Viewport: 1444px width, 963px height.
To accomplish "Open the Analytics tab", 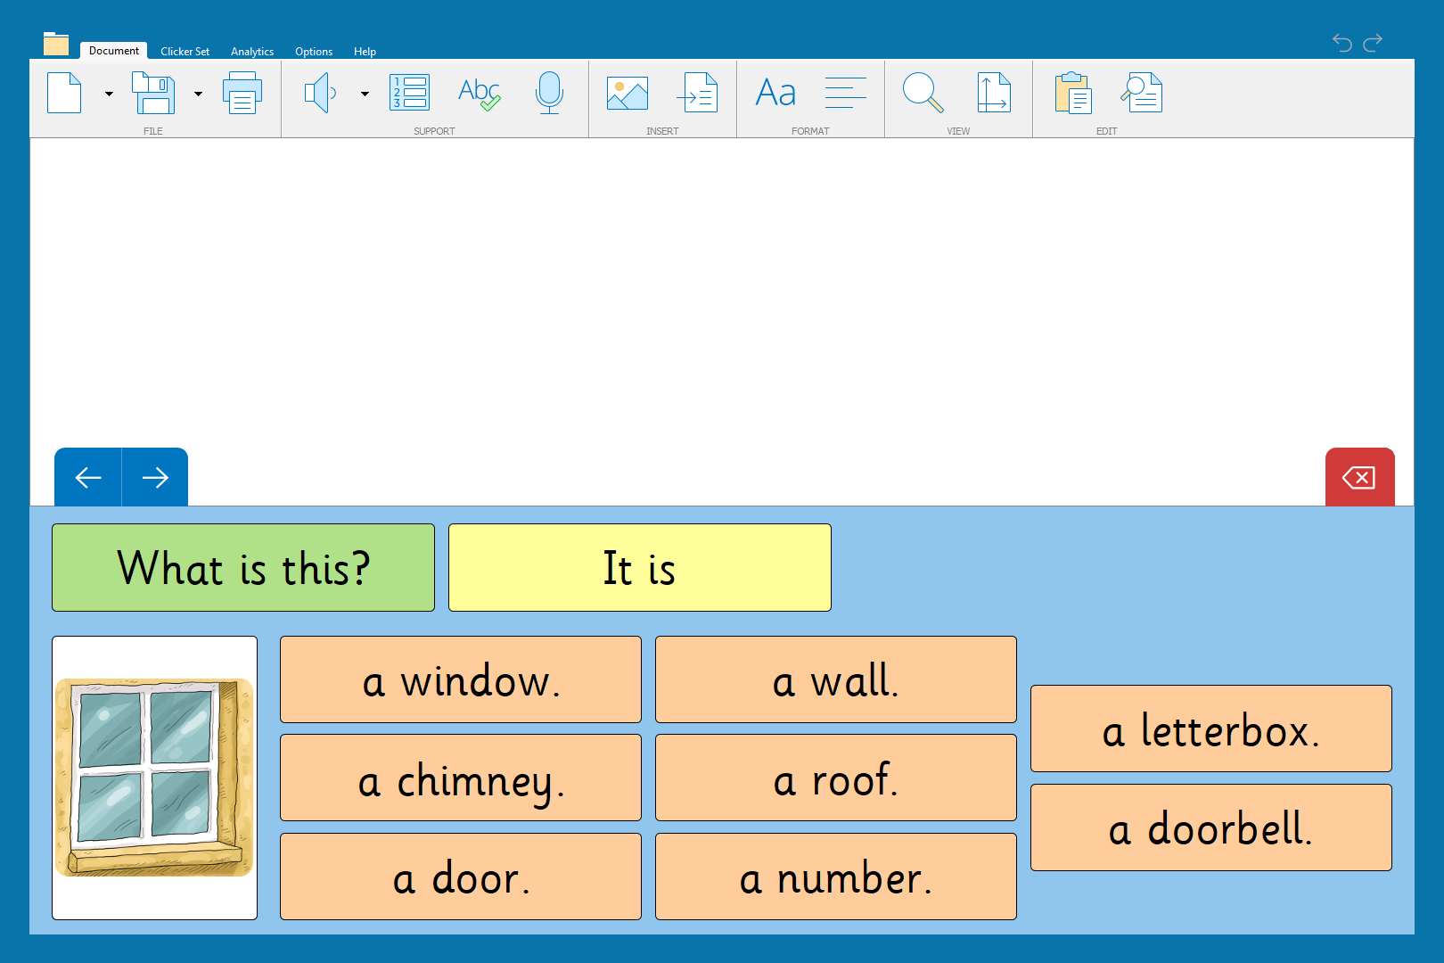I will 252,52.
